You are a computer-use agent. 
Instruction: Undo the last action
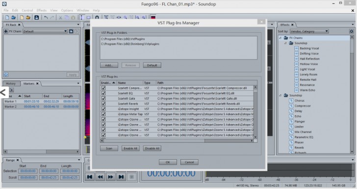[x=46, y=18]
